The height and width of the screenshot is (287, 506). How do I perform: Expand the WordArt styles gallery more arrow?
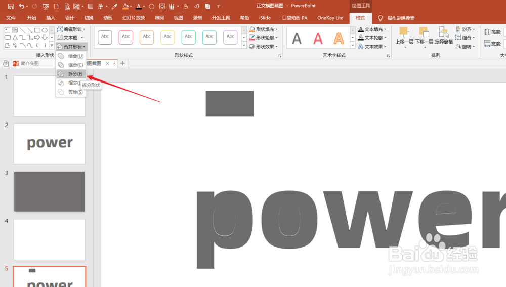[353, 46]
